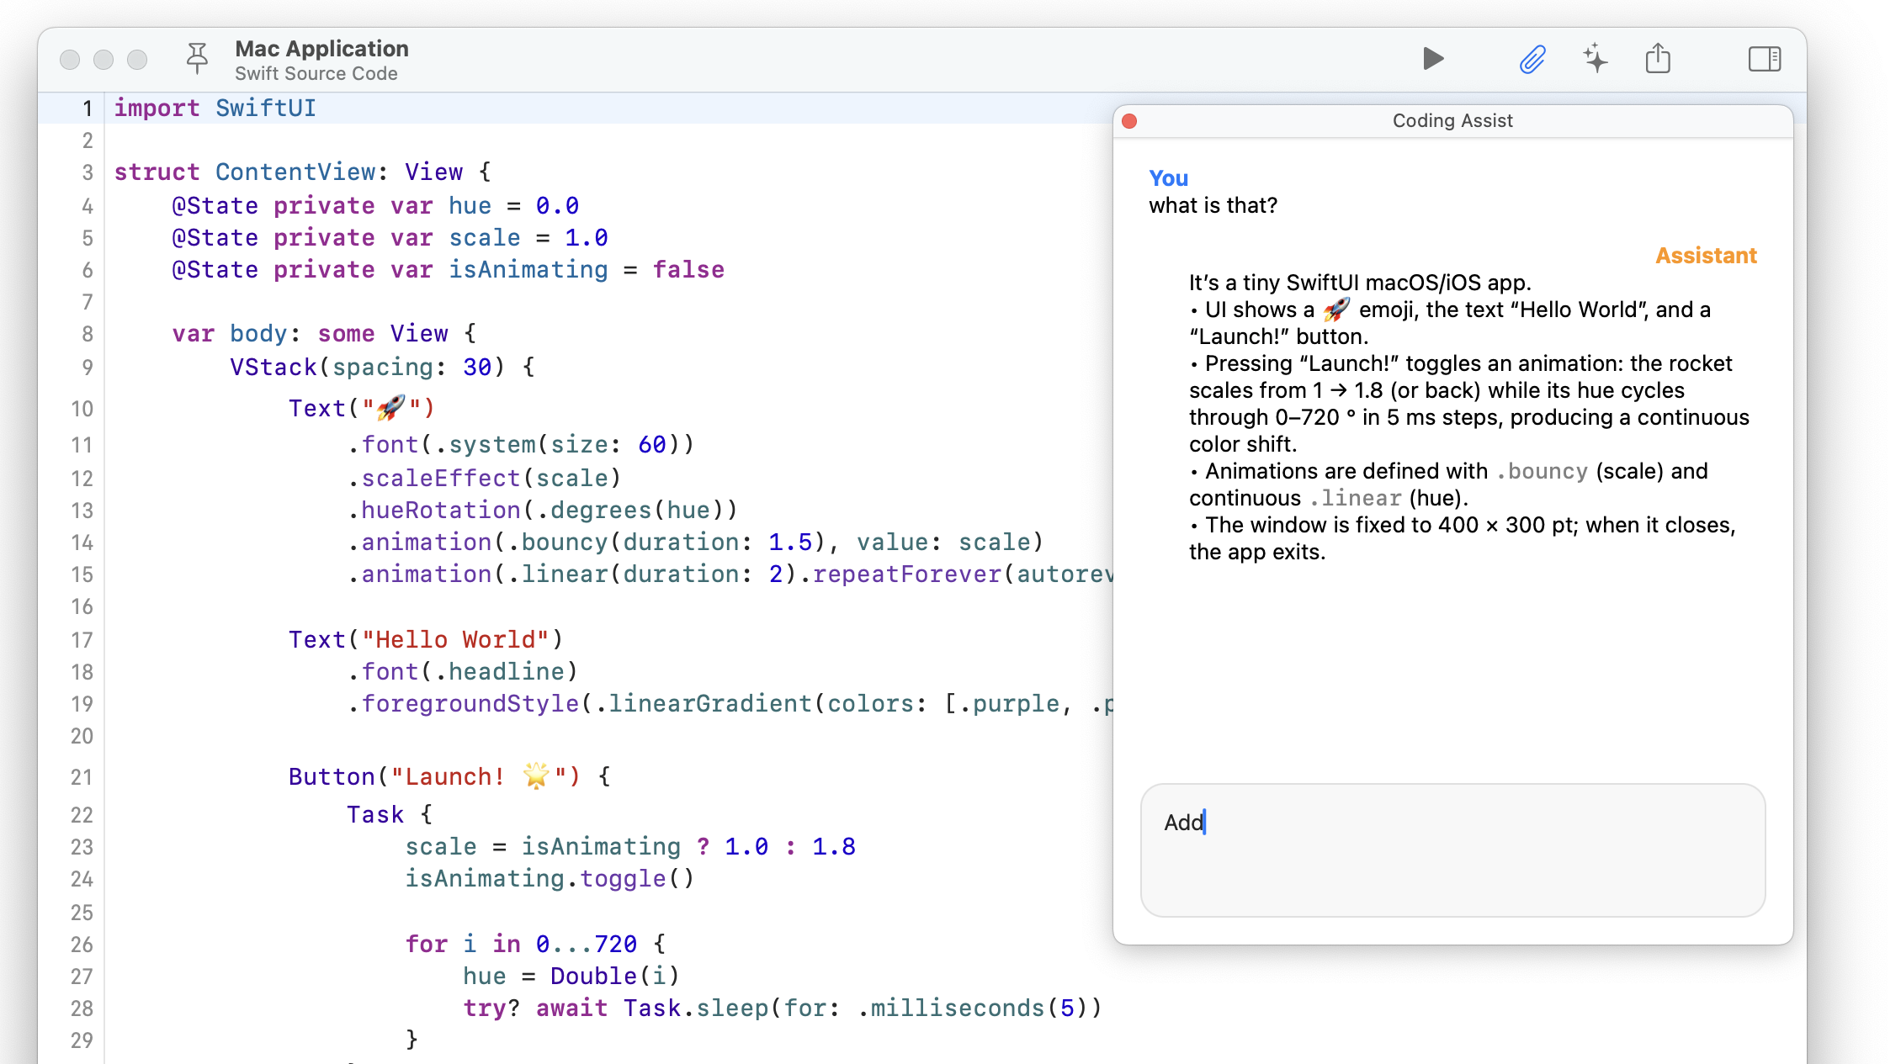Share the Swift file via the export icon
Screen dimensions: 1901x1064
click(1658, 59)
